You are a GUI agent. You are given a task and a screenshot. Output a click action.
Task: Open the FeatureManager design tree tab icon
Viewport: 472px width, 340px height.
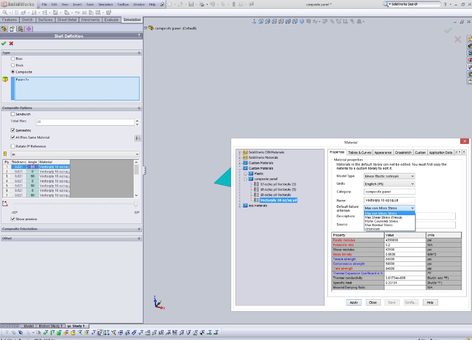point(4,29)
